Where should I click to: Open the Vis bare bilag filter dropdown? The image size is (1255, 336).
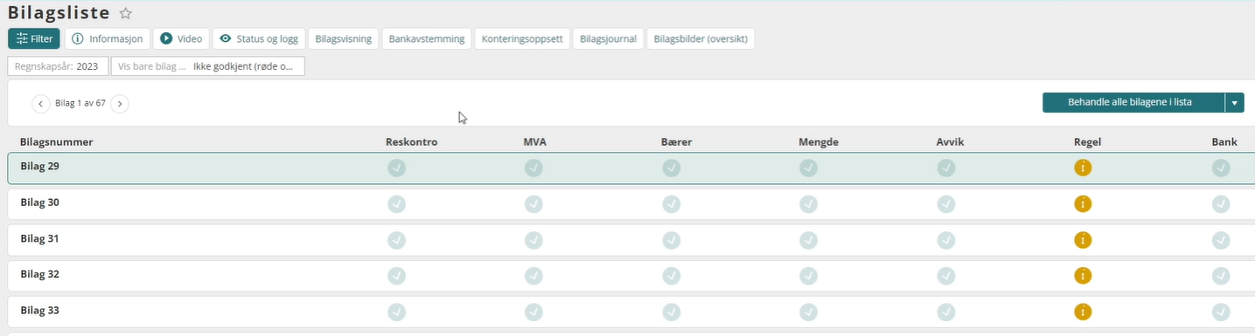[x=208, y=66]
